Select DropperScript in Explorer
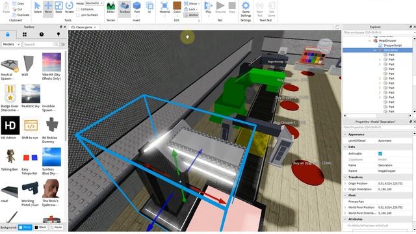This screenshot has width=416, height=234. [x=393, y=45]
